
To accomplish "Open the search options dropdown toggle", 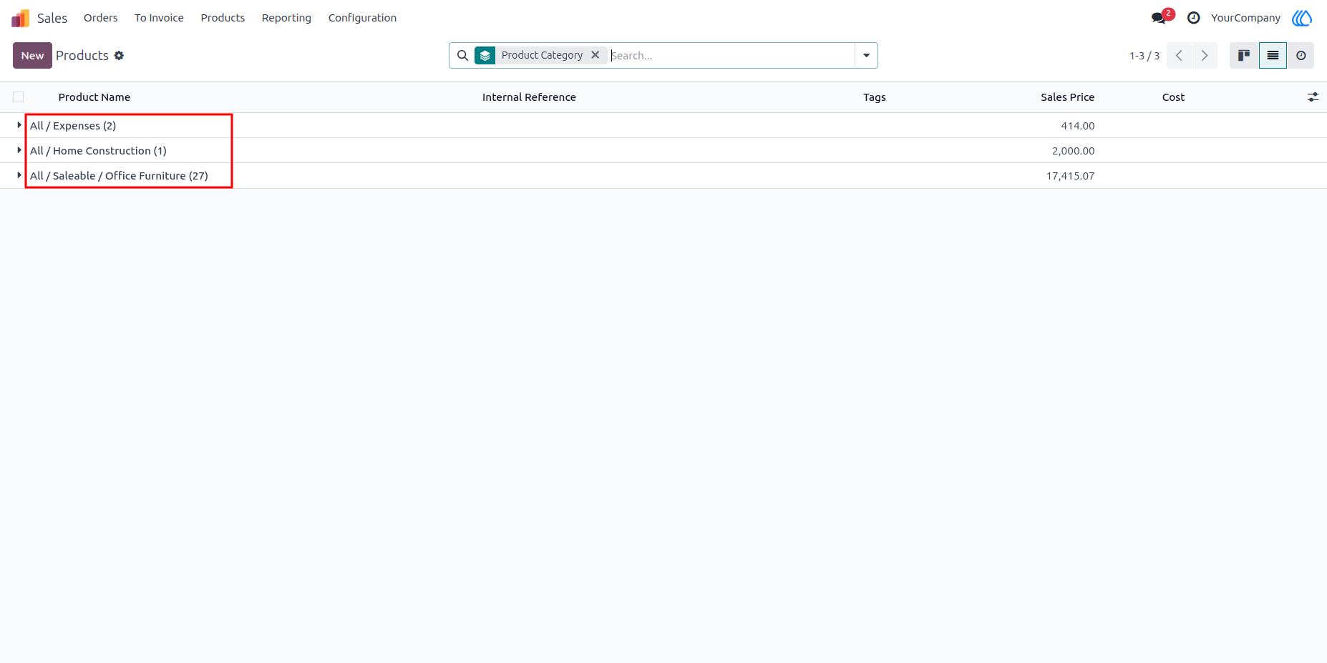I will coord(866,55).
